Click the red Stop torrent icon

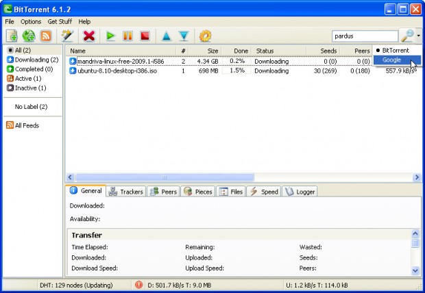click(145, 36)
